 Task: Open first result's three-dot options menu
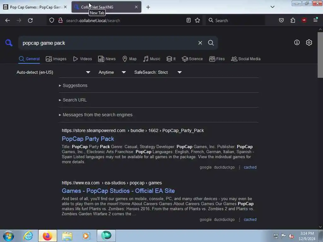tap(239, 167)
